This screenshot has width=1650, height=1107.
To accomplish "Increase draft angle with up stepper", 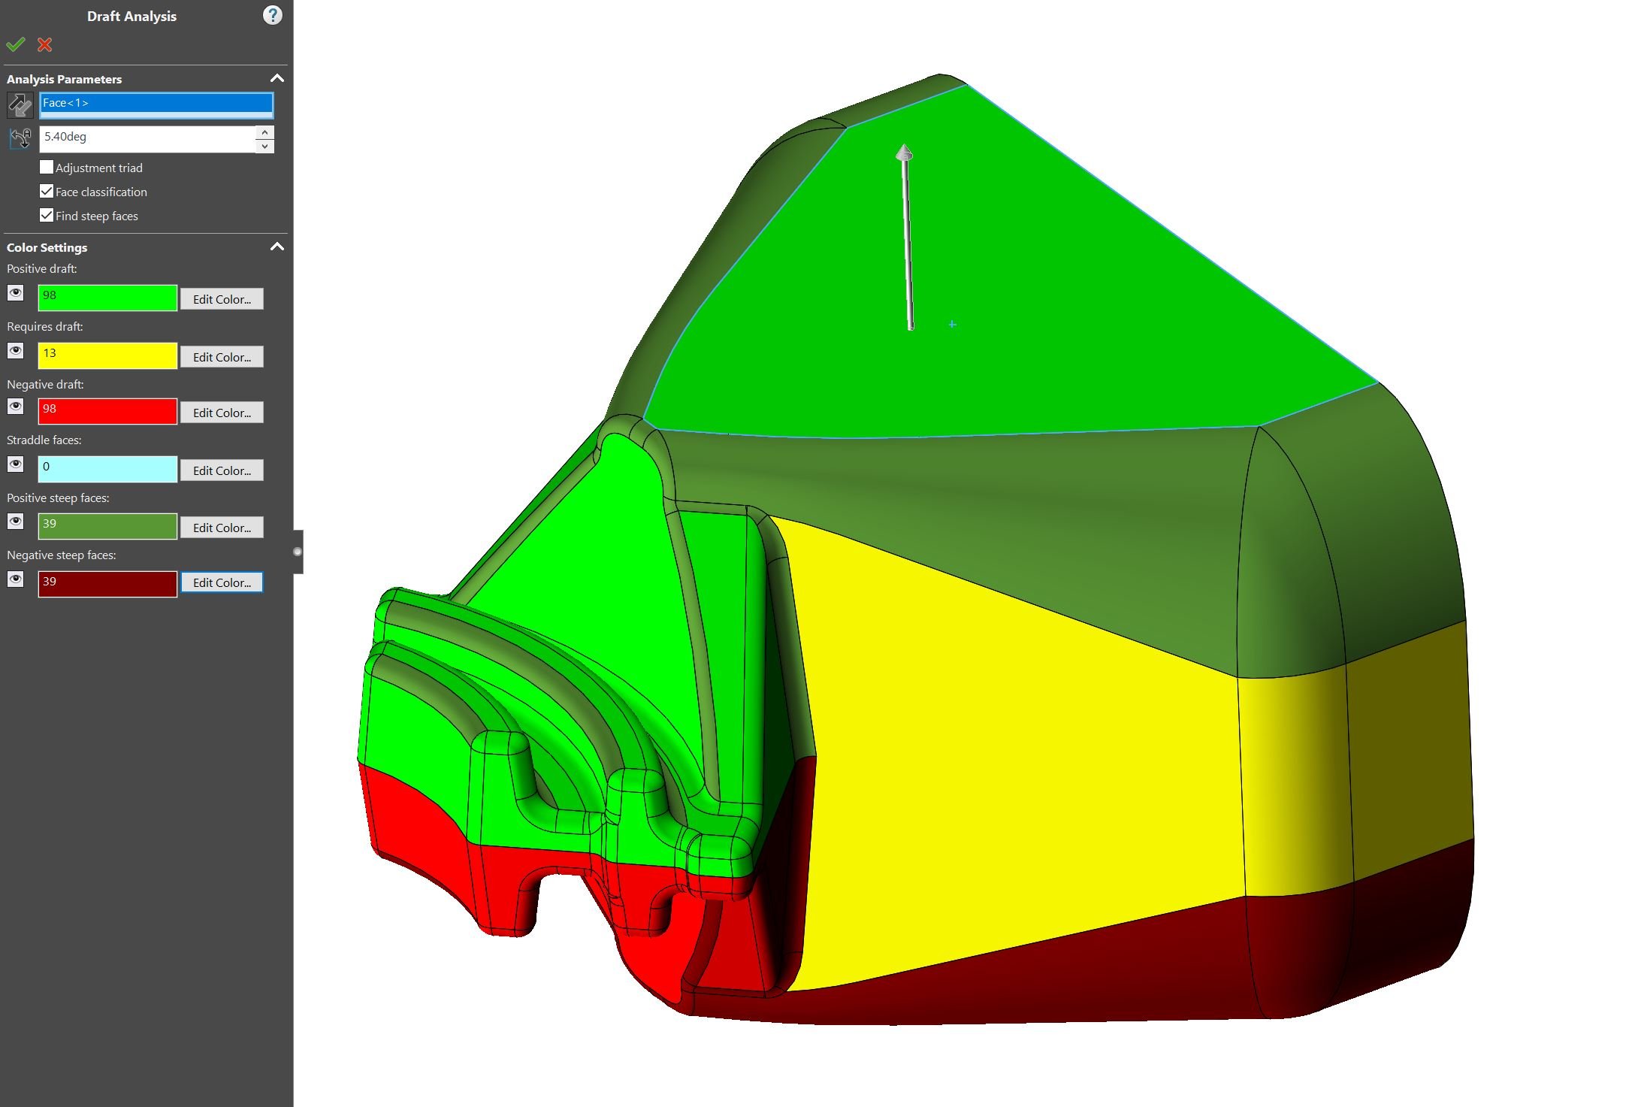I will click(264, 132).
